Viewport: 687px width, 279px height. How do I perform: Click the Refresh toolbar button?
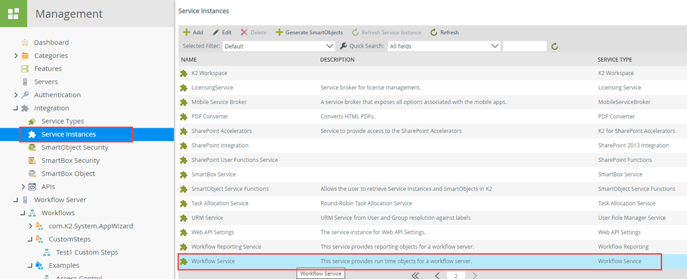click(x=444, y=33)
